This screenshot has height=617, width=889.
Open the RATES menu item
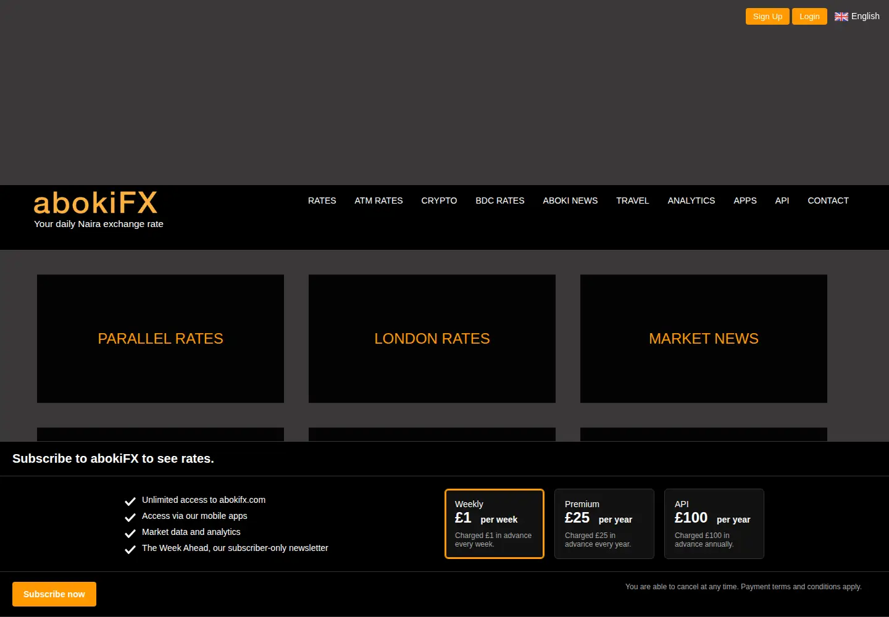[322, 201]
